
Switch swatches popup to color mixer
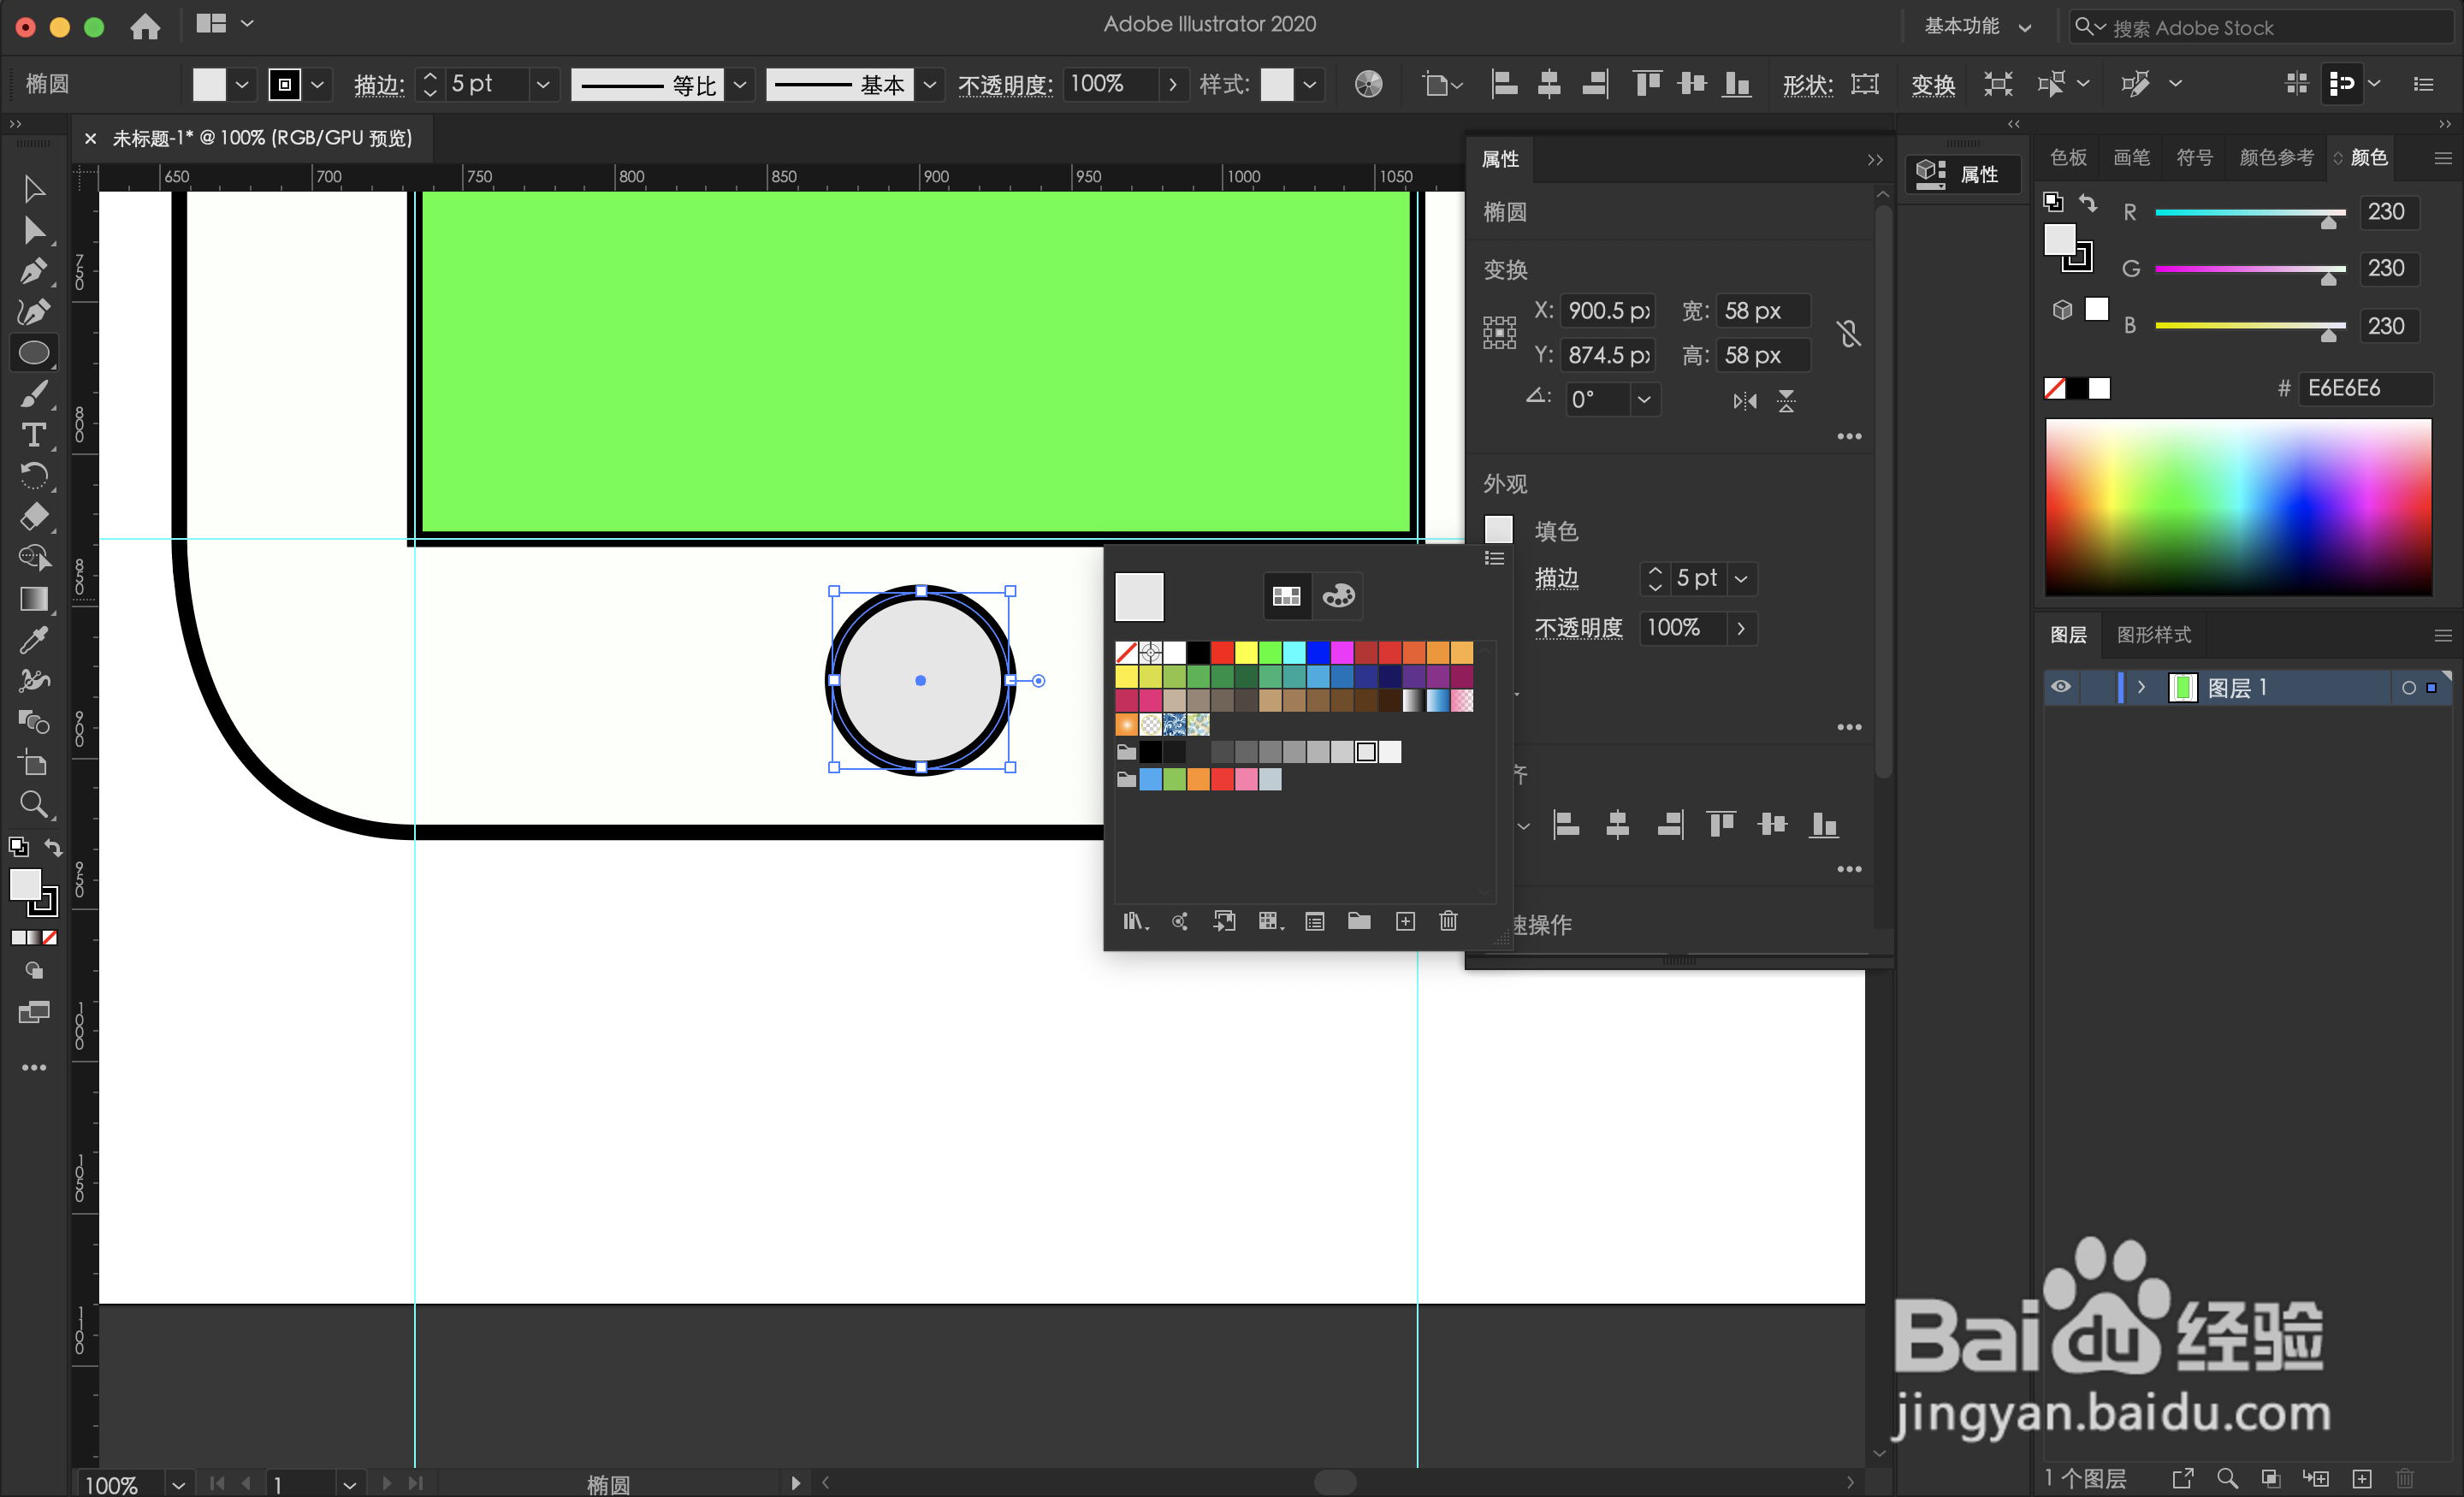1339,597
